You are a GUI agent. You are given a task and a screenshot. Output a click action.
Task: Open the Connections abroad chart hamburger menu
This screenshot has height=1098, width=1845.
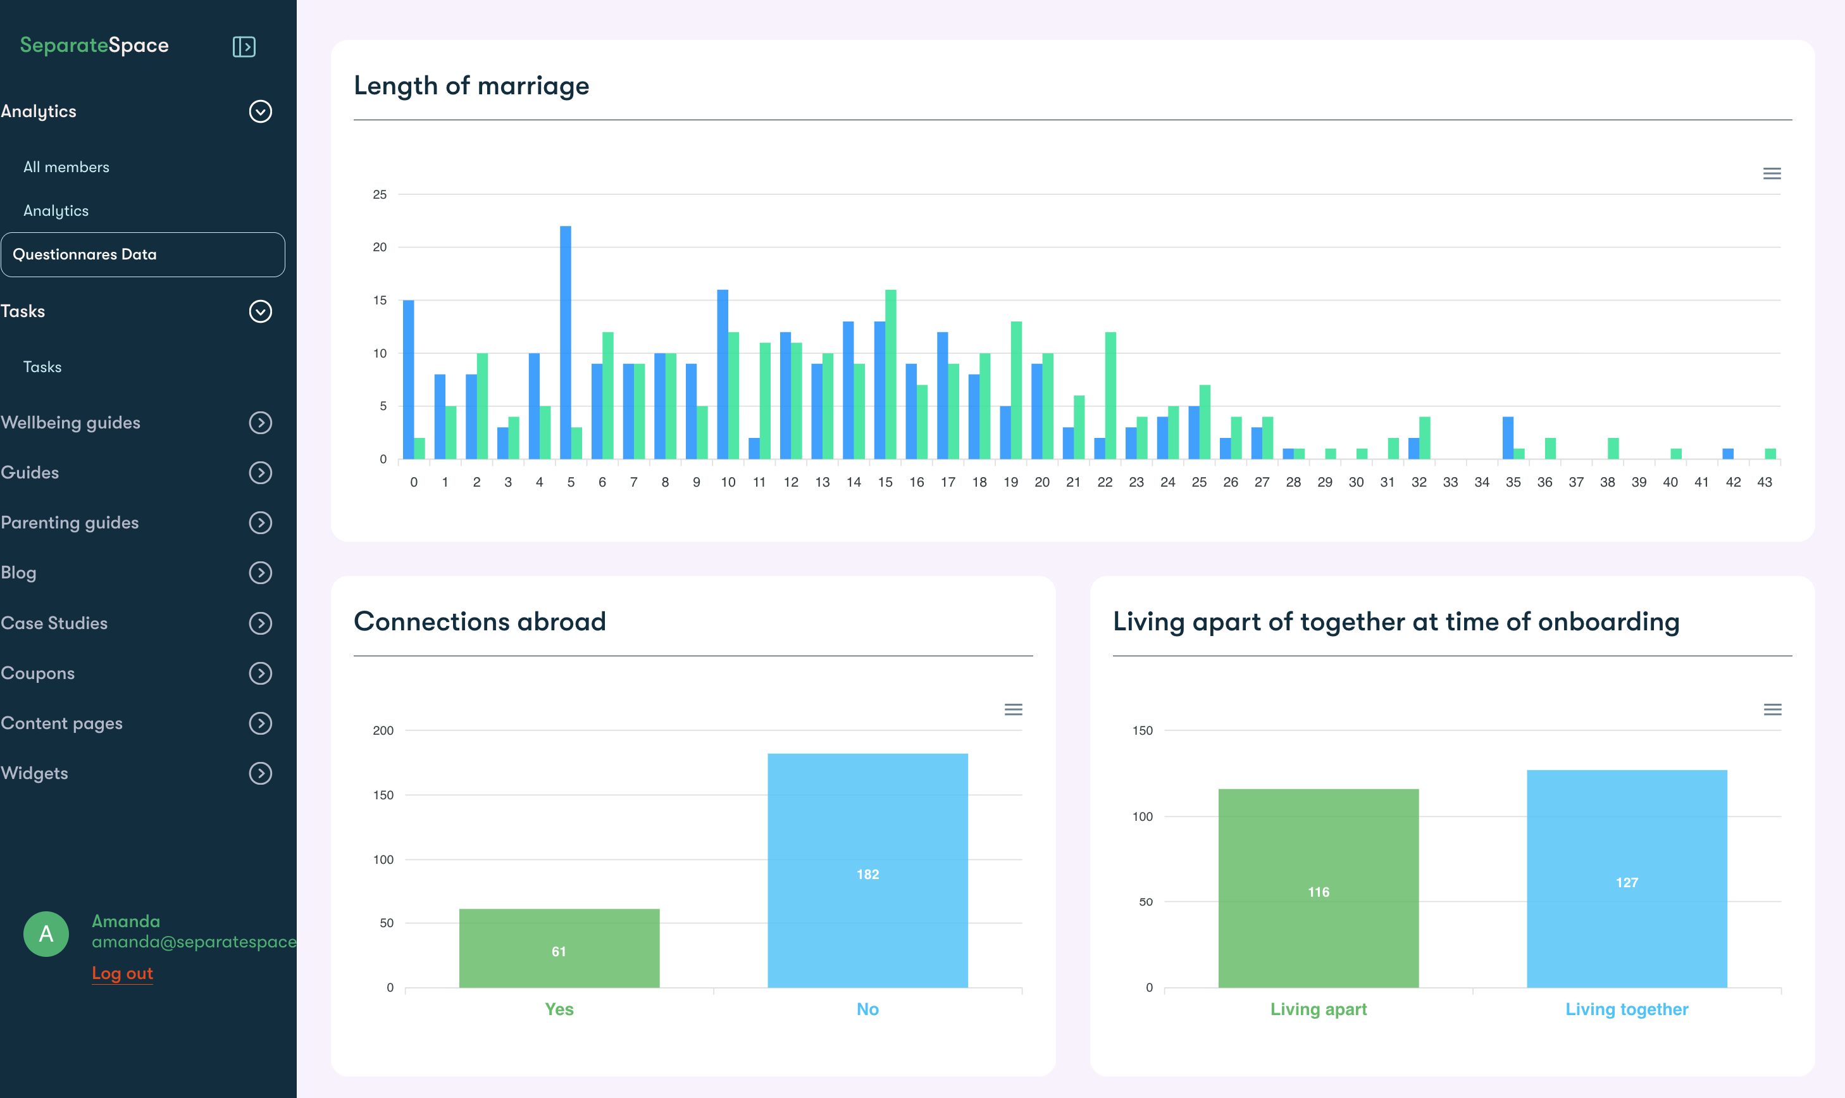(x=1014, y=709)
